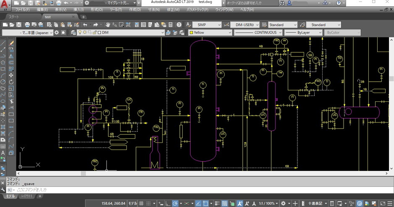Image resolution: width=394 pixels, height=207 pixels.
Task: Select the Erase tool in modify toolbar
Action: (x=11, y=43)
